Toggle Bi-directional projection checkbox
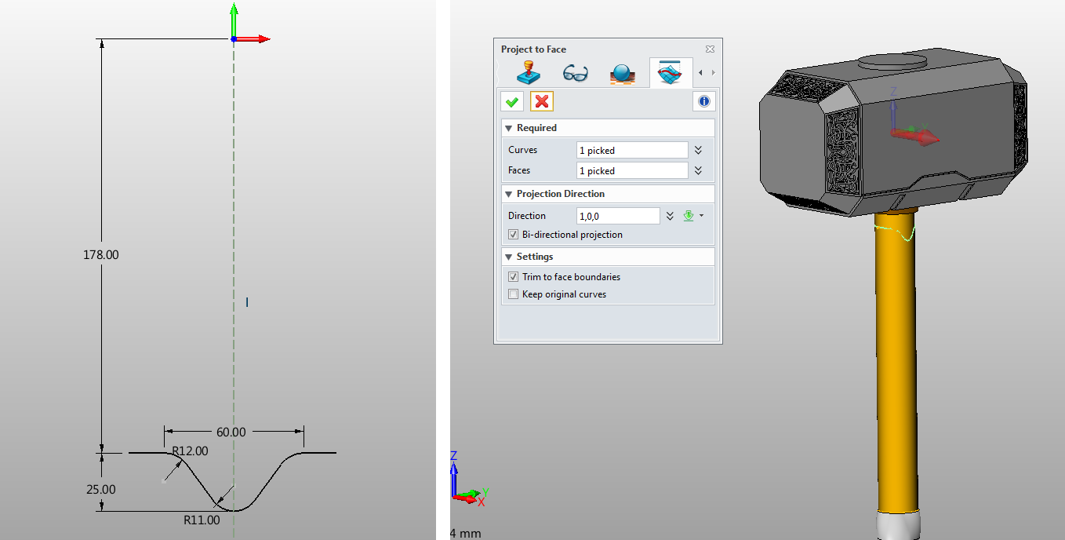The width and height of the screenshot is (1065, 540). click(x=514, y=235)
